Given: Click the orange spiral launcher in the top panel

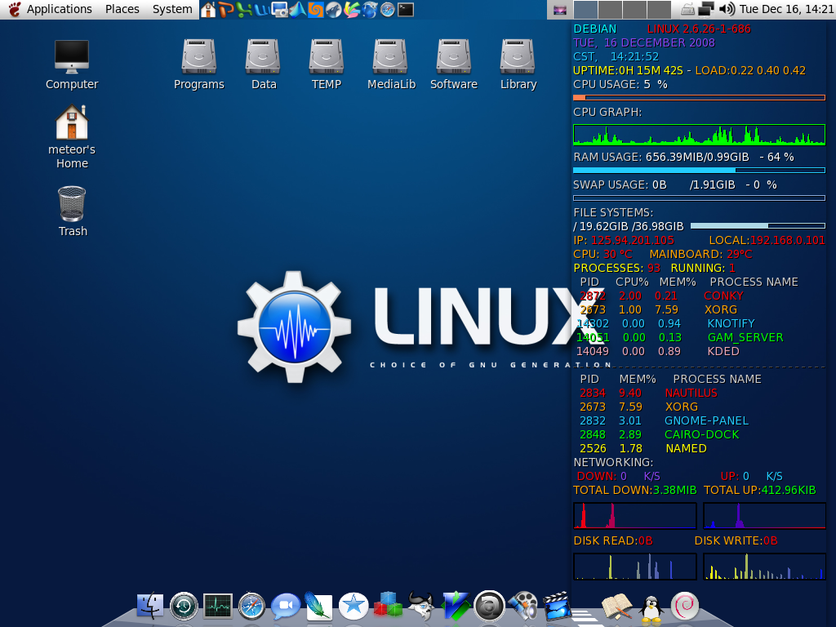Looking at the screenshot, I should (x=316, y=10).
